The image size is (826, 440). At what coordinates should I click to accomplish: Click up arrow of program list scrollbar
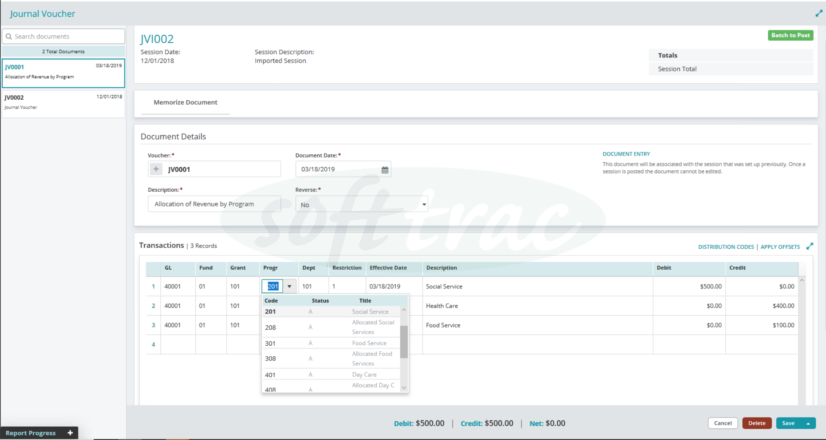pos(404,310)
